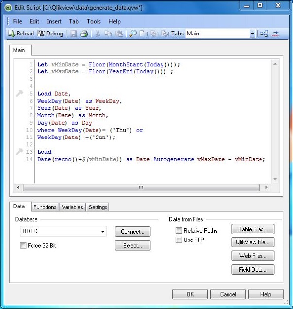Open the Edit menu
293x309 pixels.
[x=34, y=21]
